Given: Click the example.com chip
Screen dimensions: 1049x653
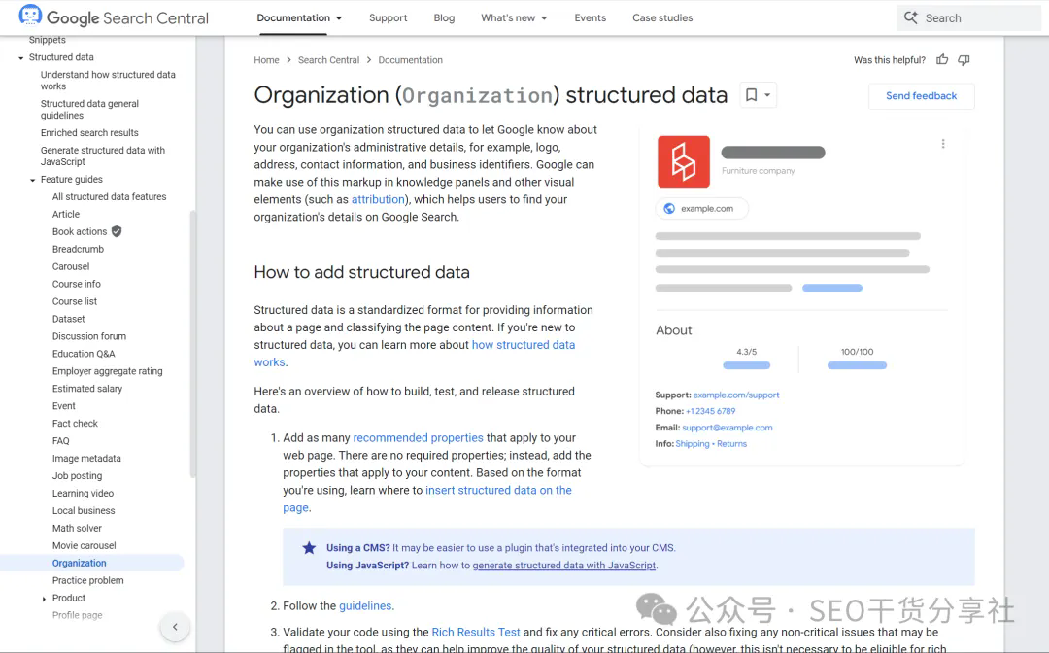Looking at the screenshot, I should point(702,209).
